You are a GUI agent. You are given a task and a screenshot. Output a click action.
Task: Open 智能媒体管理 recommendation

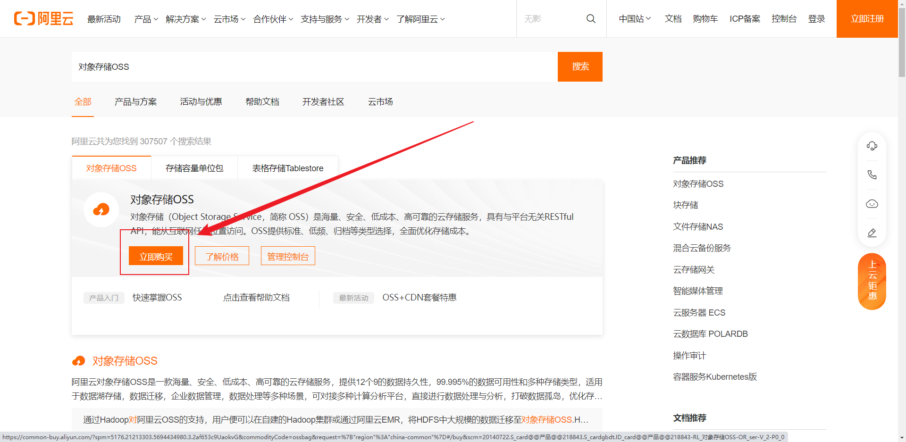698,291
